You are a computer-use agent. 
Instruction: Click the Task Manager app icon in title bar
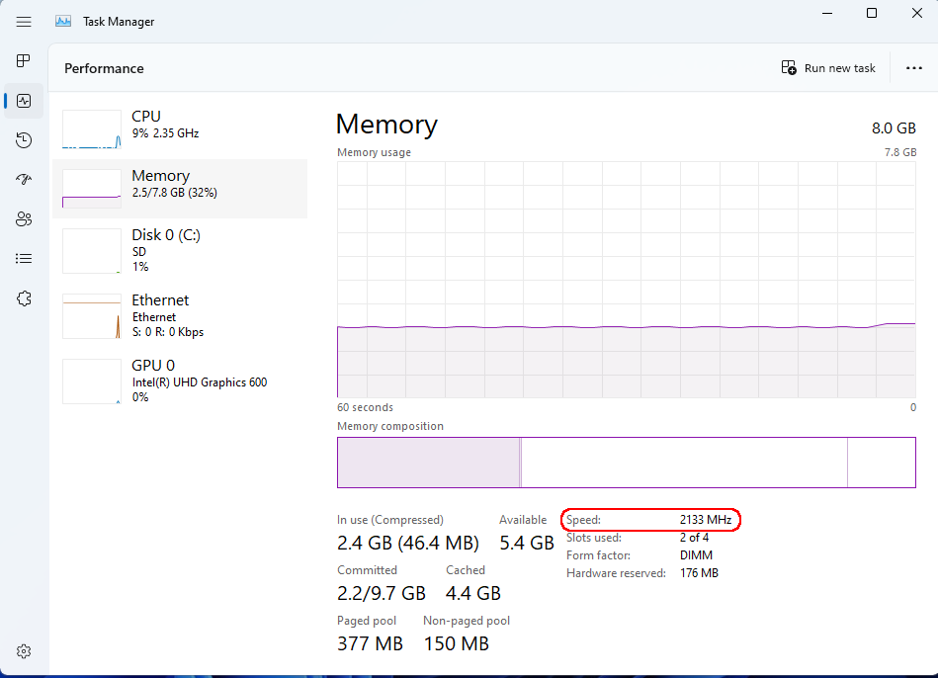(x=63, y=22)
